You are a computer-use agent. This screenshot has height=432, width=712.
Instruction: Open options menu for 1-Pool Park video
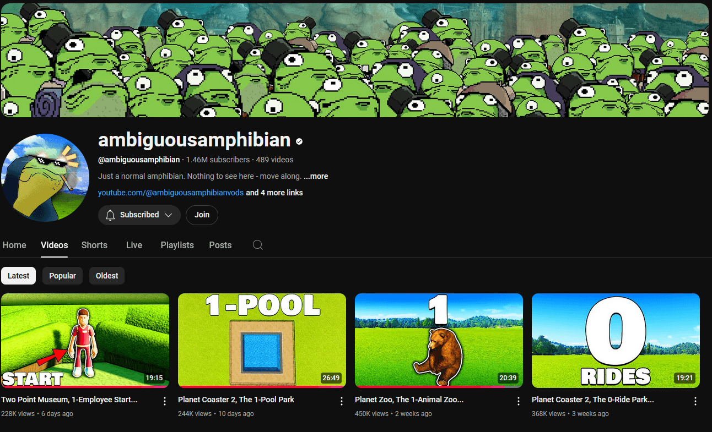point(341,401)
